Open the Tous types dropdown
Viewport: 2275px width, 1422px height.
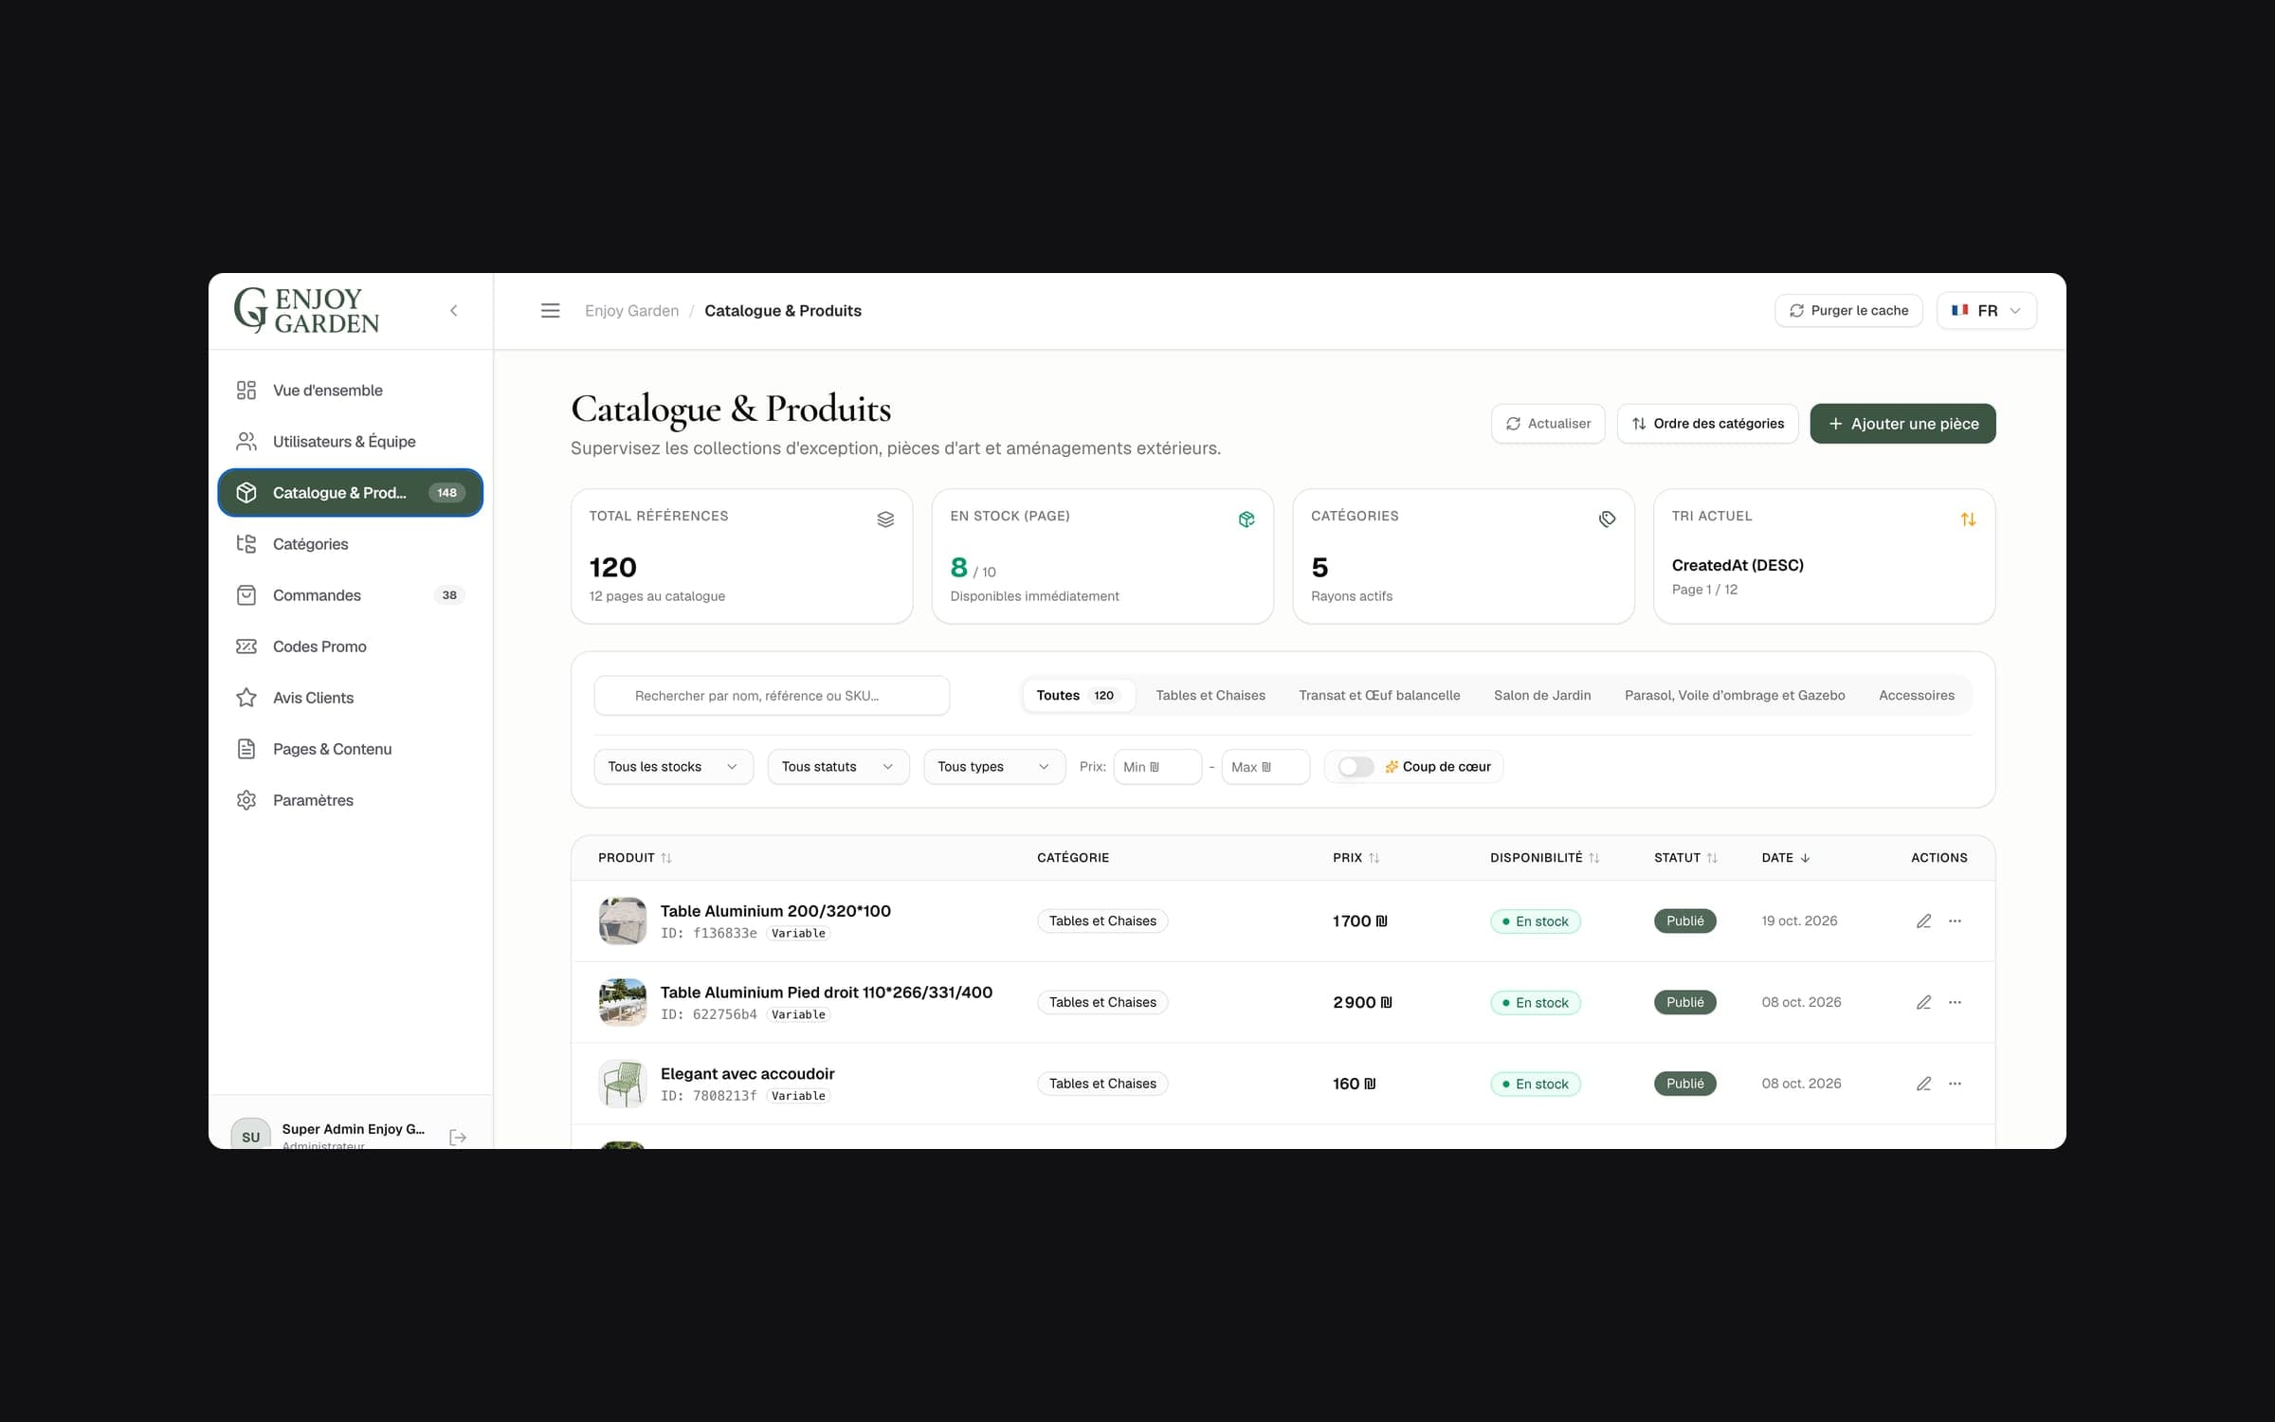[x=993, y=767]
